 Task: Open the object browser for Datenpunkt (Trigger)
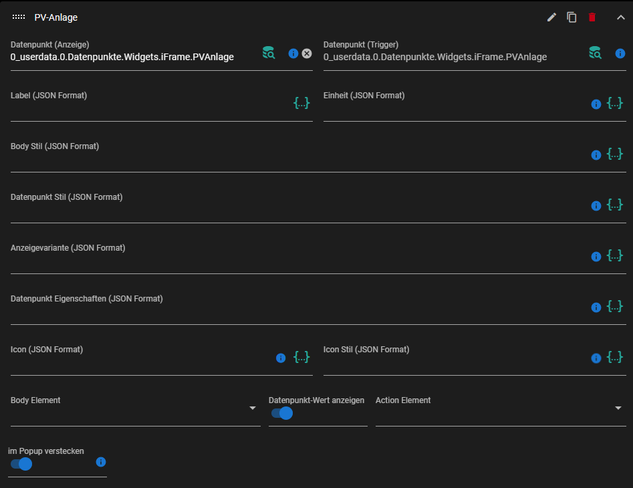595,53
